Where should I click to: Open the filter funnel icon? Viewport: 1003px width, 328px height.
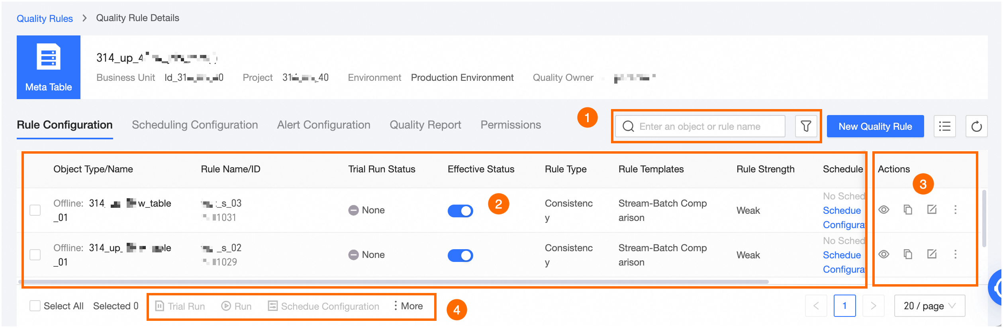pyautogui.click(x=806, y=126)
